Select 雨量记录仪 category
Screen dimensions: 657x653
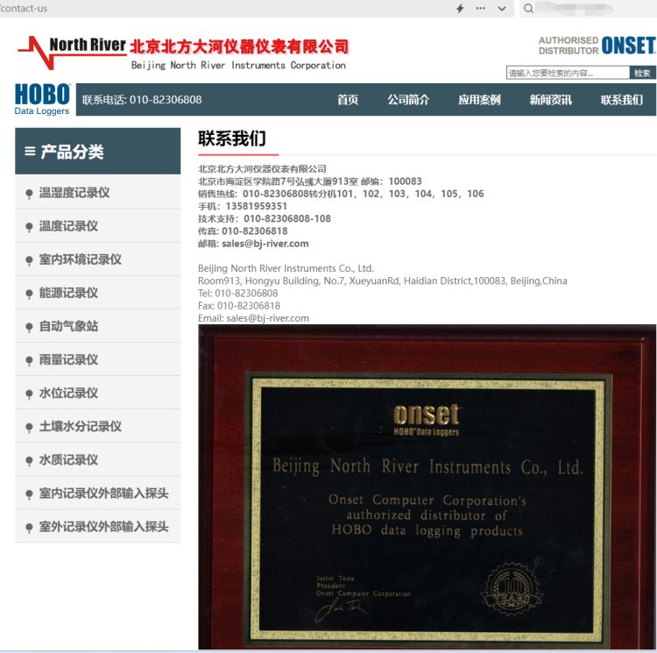click(x=97, y=359)
